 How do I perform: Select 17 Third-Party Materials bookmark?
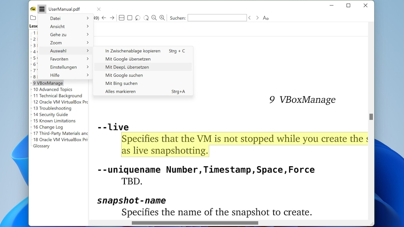click(x=60, y=133)
